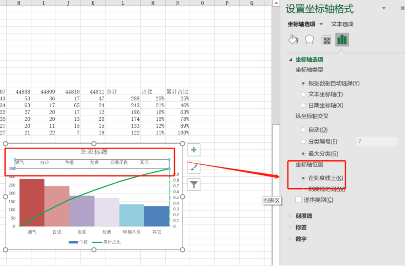The height and width of the screenshot is (266, 405).
Task: Select Axis Options bar chart icon
Action: point(342,40)
